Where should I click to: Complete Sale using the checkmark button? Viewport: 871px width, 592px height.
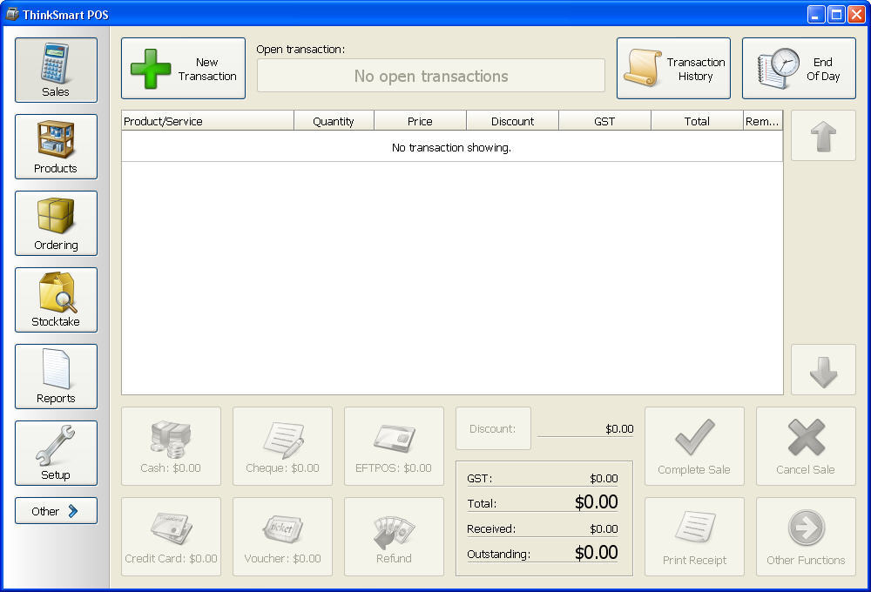click(x=694, y=446)
